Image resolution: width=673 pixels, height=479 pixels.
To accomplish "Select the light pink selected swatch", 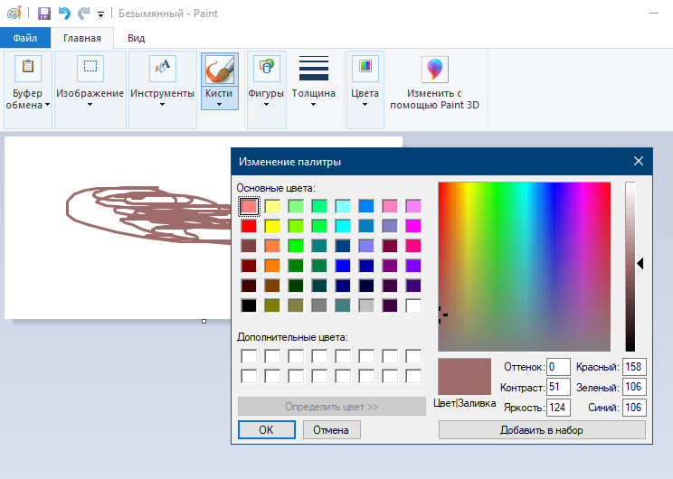I will (249, 206).
